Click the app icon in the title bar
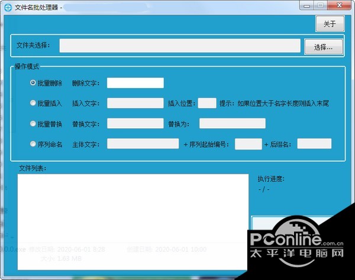Screen dimensions: 355x280 [x=8, y=8]
